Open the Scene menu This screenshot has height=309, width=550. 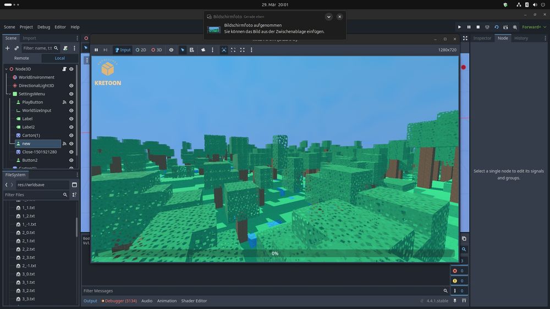coord(9,27)
